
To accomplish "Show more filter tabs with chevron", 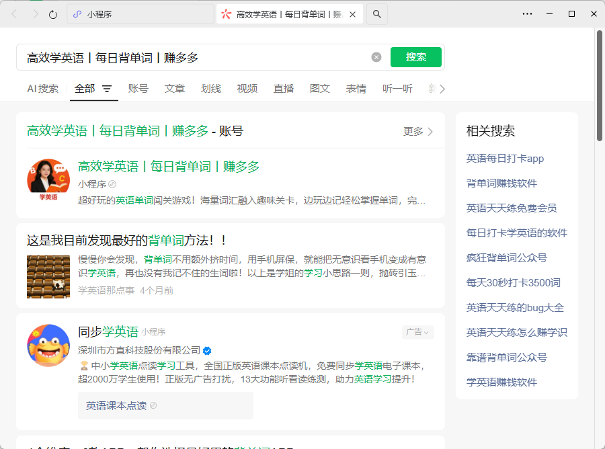I will click(442, 89).
